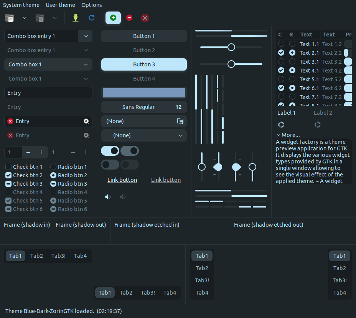
Task: Click the red minus remove icon
Action: tap(129, 18)
